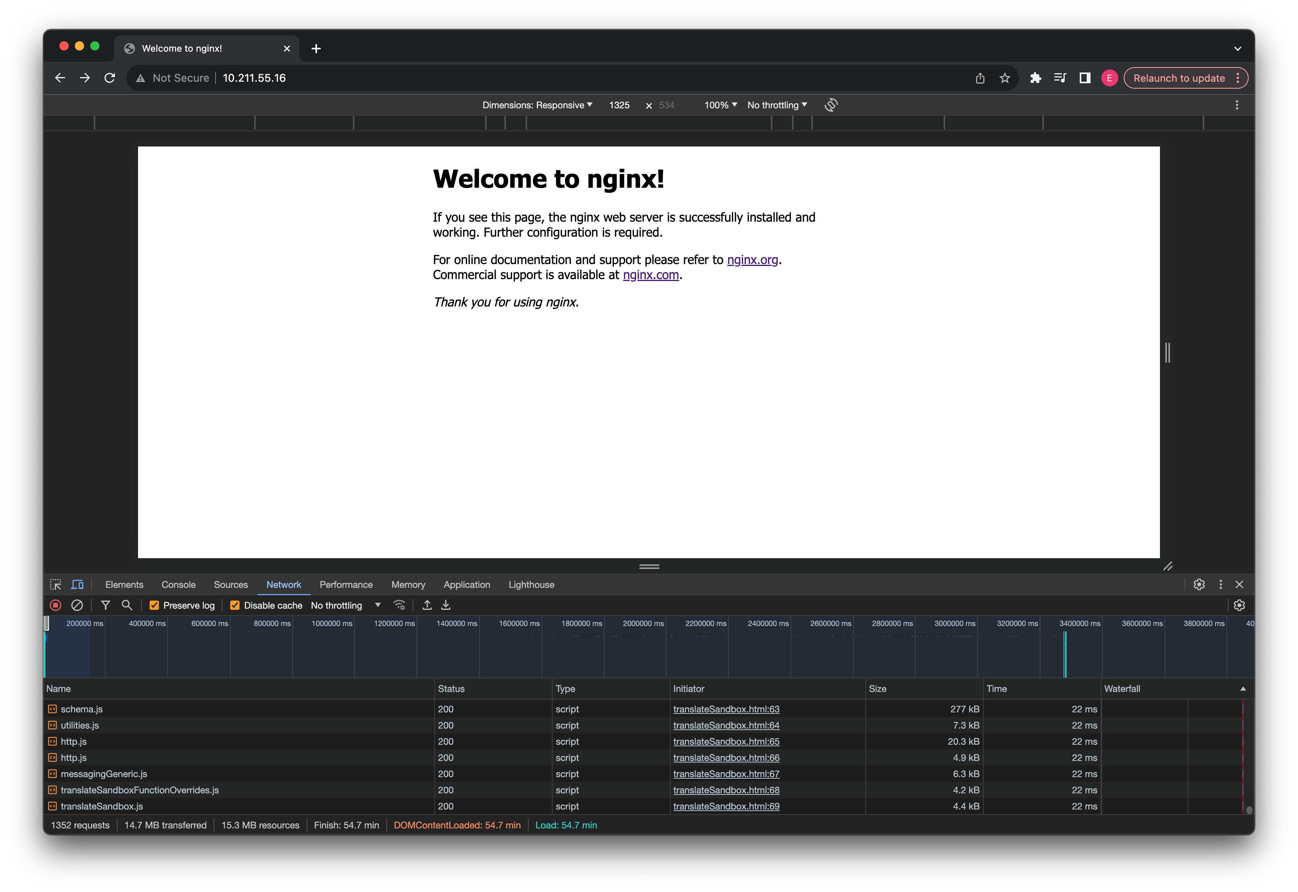Uncheck the Preserve log checkbox

pos(154,605)
